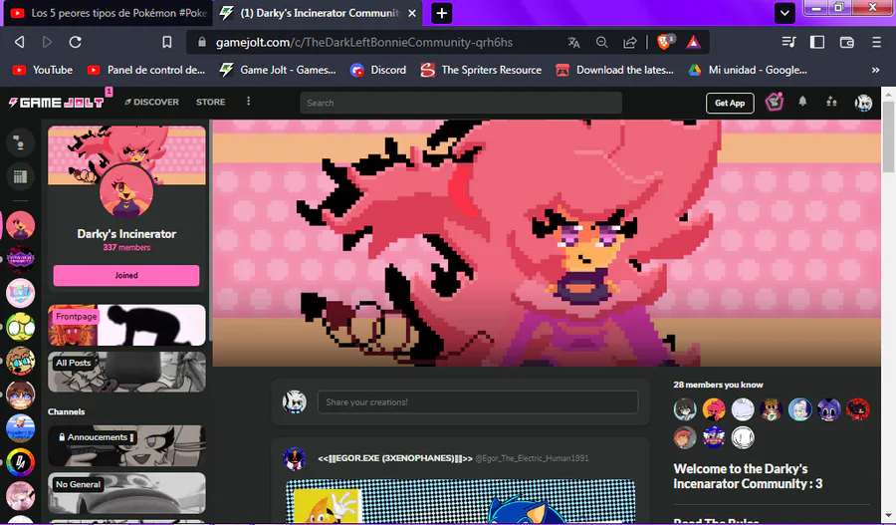This screenshot has width=896, height=525.
Task: Toggle the Joined membership button
Action: (126, 275)
